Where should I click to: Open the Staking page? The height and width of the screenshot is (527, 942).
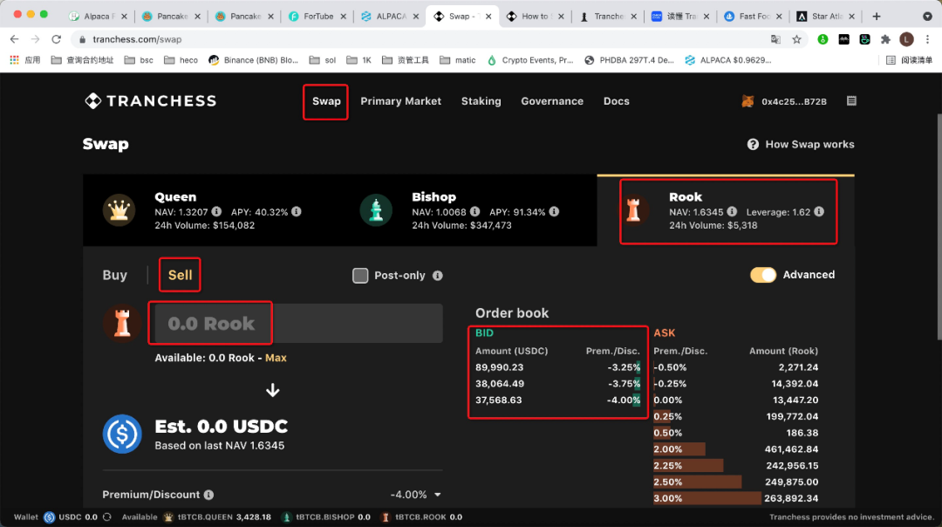(481, 101)
